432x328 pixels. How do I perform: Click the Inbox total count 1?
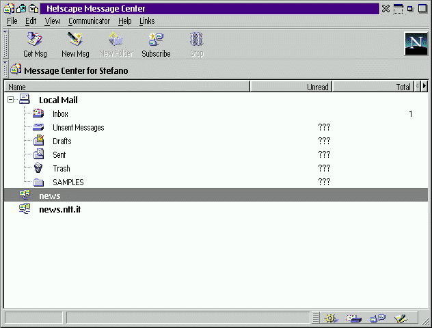[411, 113]
